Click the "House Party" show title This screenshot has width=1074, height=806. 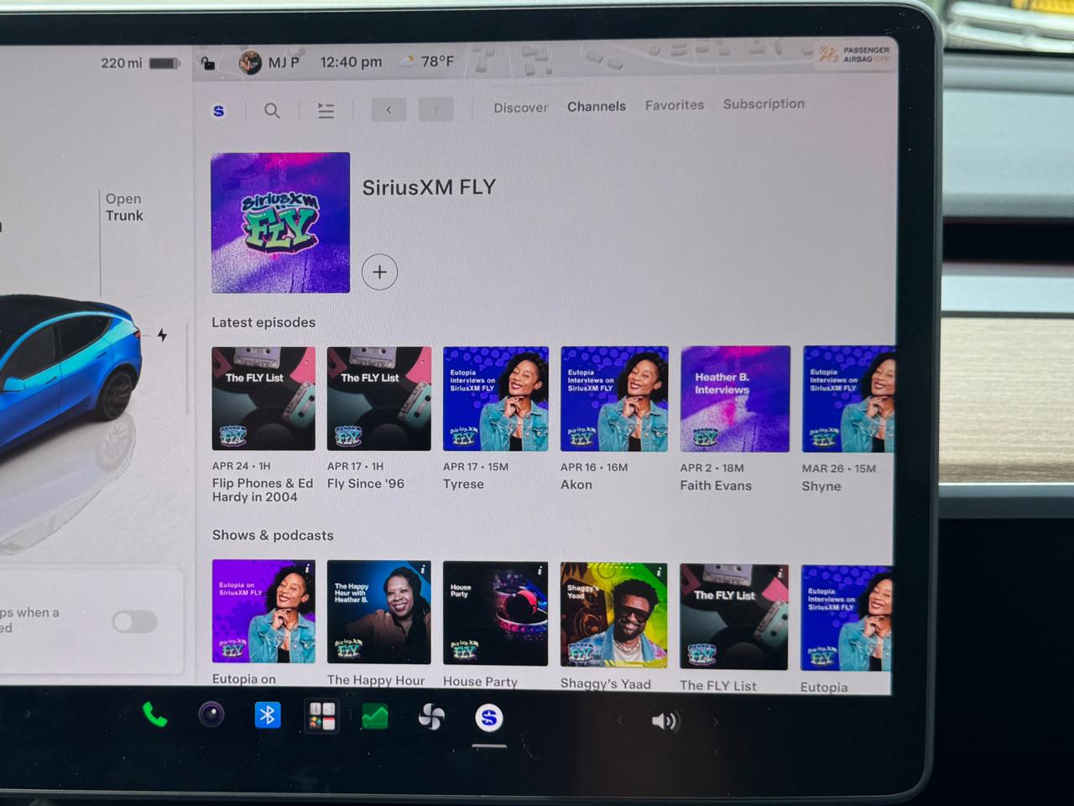tap(480, 682)
